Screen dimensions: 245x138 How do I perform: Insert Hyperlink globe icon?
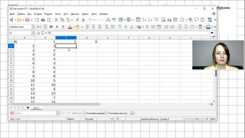[191, 20]
